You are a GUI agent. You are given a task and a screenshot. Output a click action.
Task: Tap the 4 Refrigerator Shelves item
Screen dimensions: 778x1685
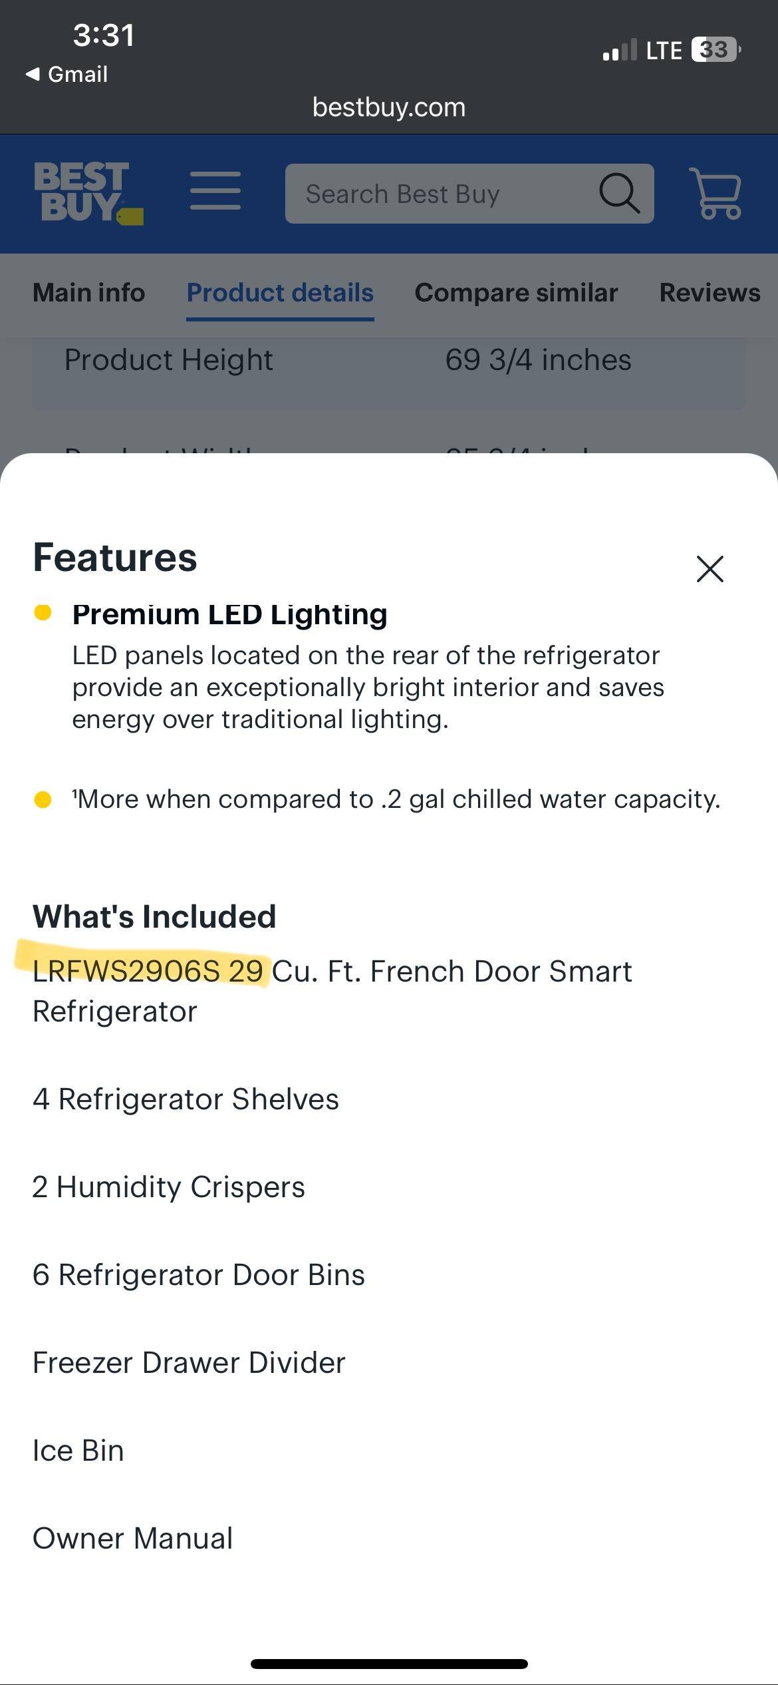(x=186, y=1099)
